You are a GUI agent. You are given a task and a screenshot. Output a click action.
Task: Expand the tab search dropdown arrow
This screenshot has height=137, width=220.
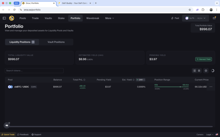point(217,3)
